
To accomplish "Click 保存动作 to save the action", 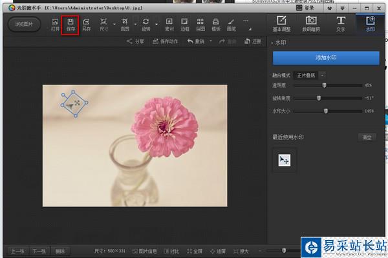I will 165,41.
